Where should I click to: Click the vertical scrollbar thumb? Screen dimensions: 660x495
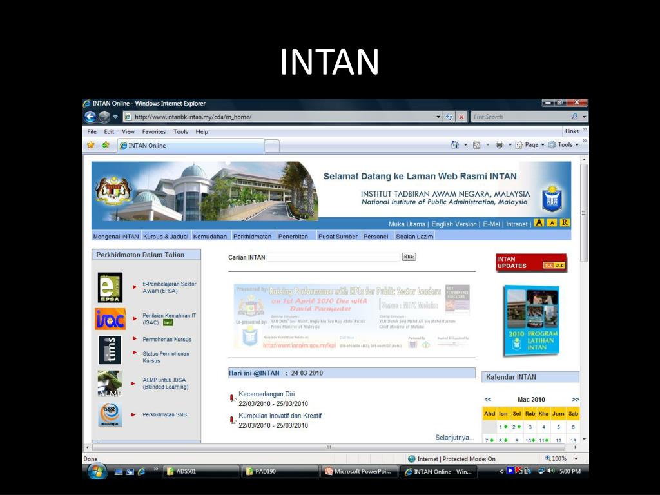click(584, 213)
